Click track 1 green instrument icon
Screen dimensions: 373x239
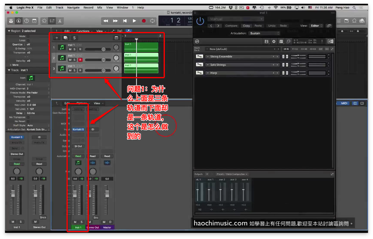(62, 47)
